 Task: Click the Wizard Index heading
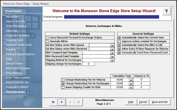click(x=13, y=11)
